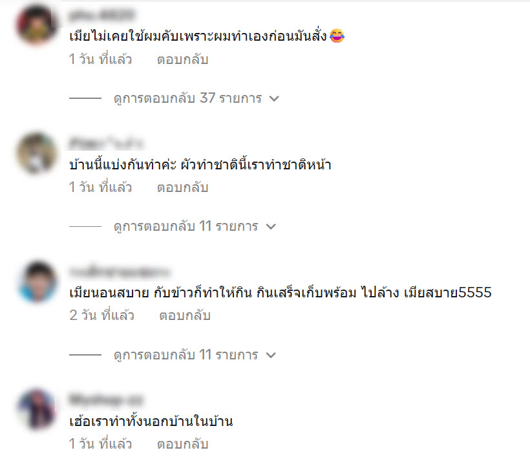The width and height of the screenshot is (530, 468).
Task: Open the second commenter's avatar
Action: pyautogui.click(x=37, y=153)
